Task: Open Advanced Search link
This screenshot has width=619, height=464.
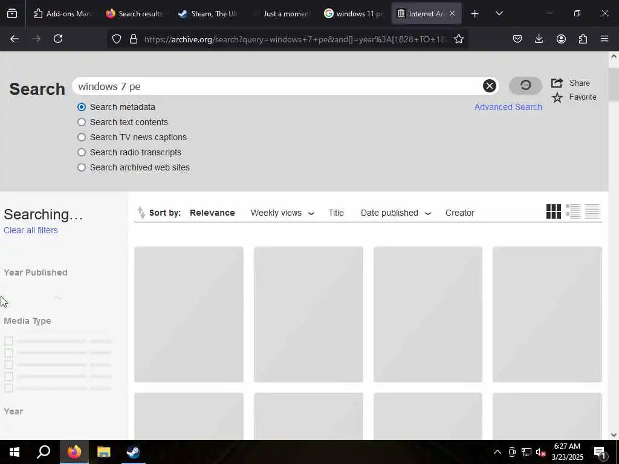Action: tap(508, 107)
